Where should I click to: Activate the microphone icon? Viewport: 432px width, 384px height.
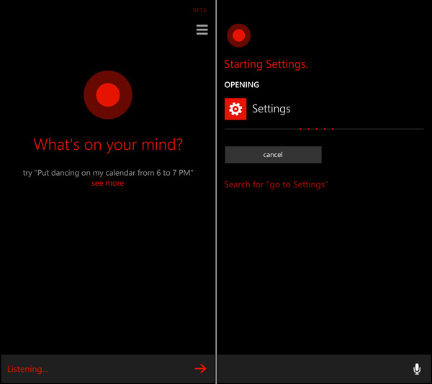point(416,369)
